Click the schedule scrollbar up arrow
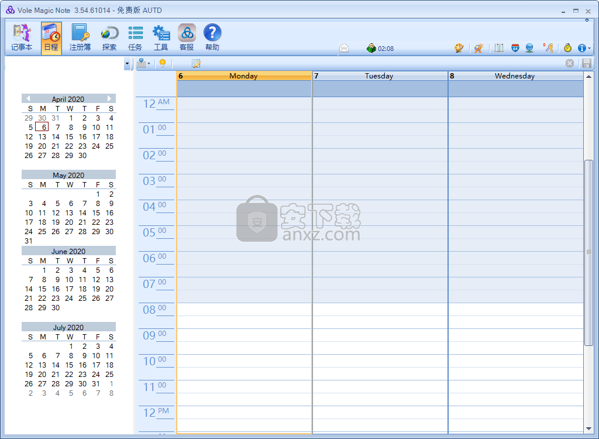 [588, 77]
